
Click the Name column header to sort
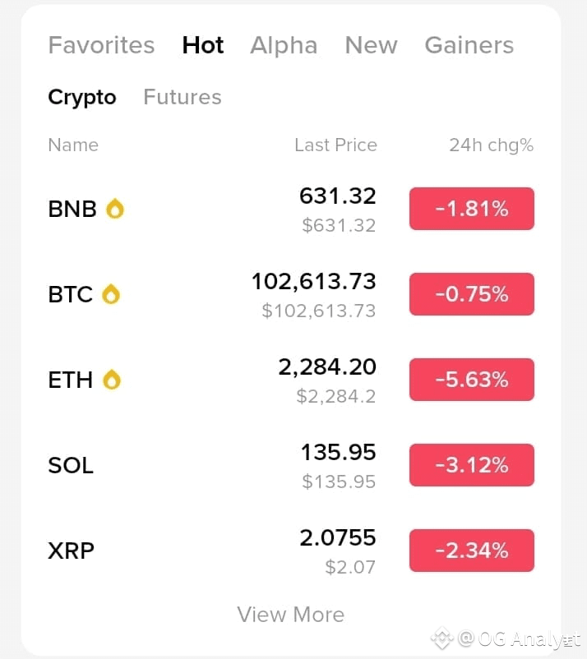click(72, 145)
